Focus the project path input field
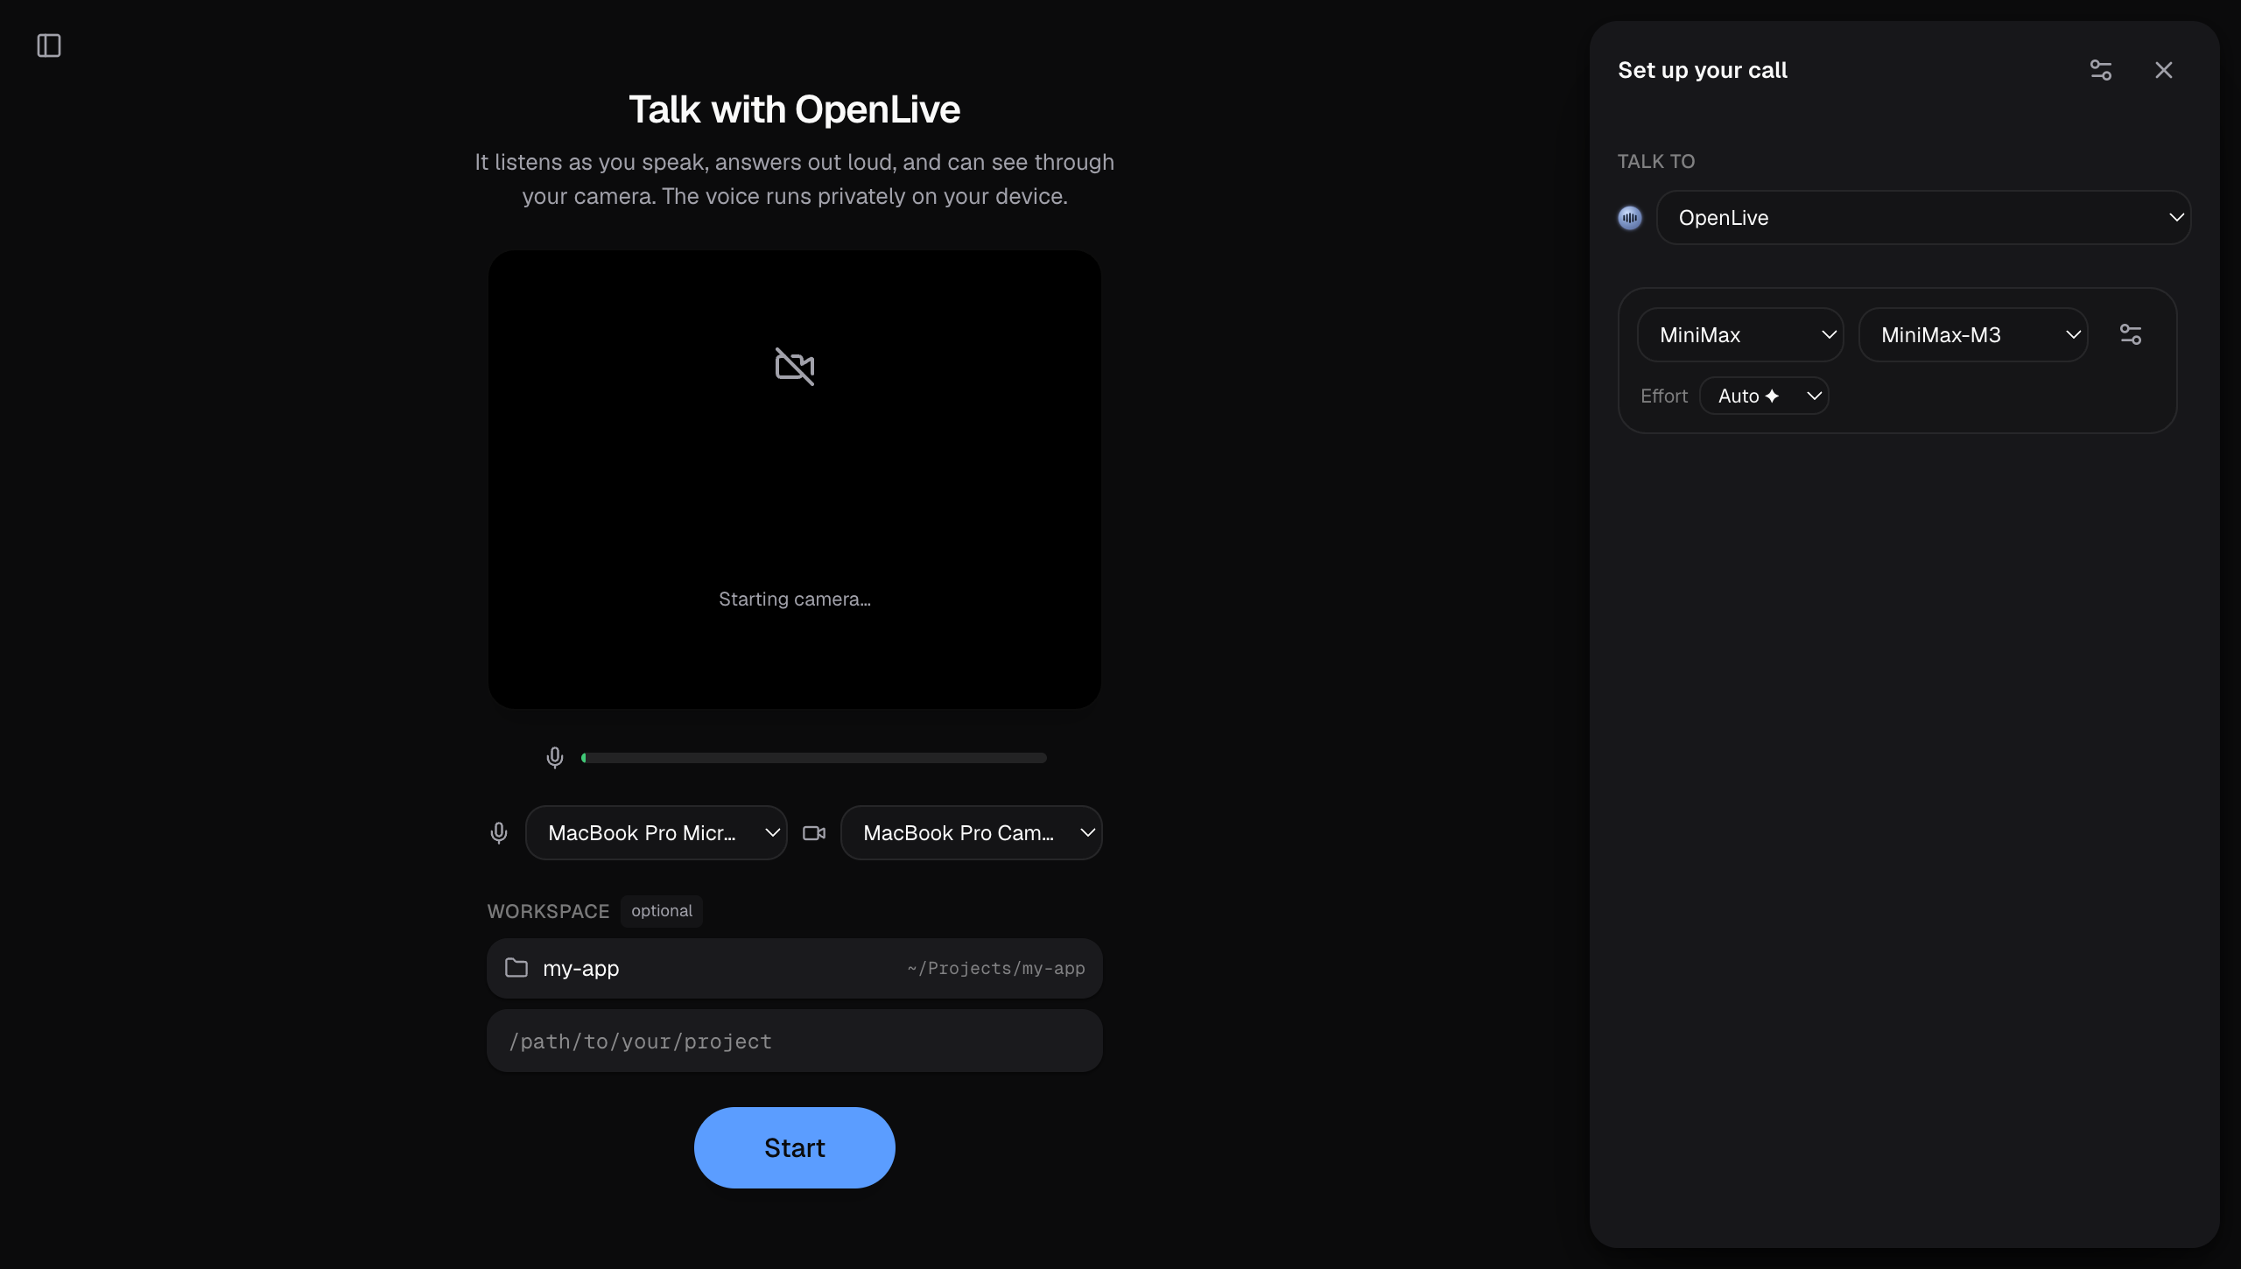2241x1269 pixels. pyautogui.click(x=795, y=1041)
